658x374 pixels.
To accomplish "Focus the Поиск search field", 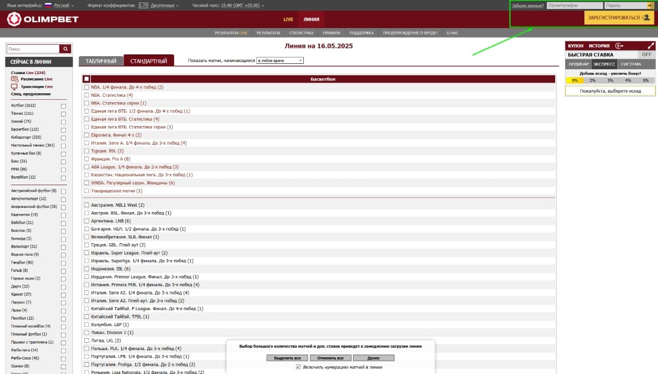I will 33,49.
